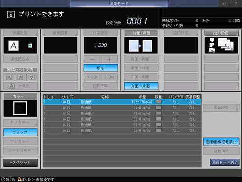Click the 表裏調整 column header
The height and width of the screenshot is (182, 242).
(193, 97)
